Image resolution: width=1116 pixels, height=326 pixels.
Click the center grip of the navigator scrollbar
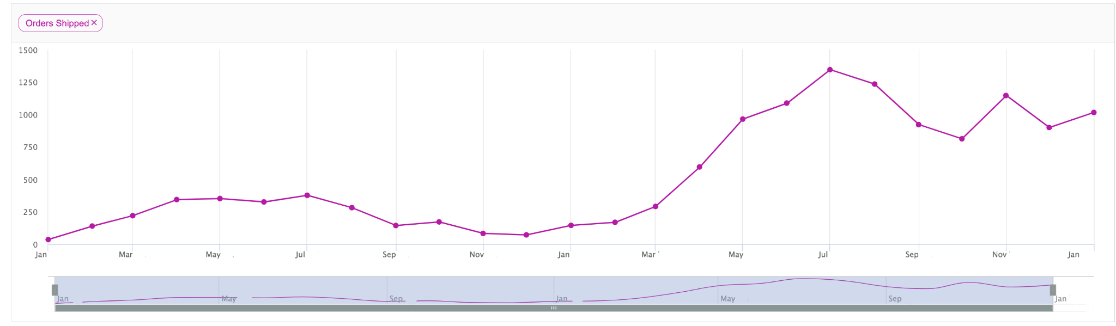(x=554, y=308)
